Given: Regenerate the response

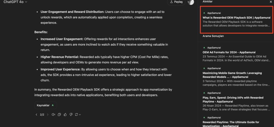Looking at the screenshot, I should click(x=77, y=114).
